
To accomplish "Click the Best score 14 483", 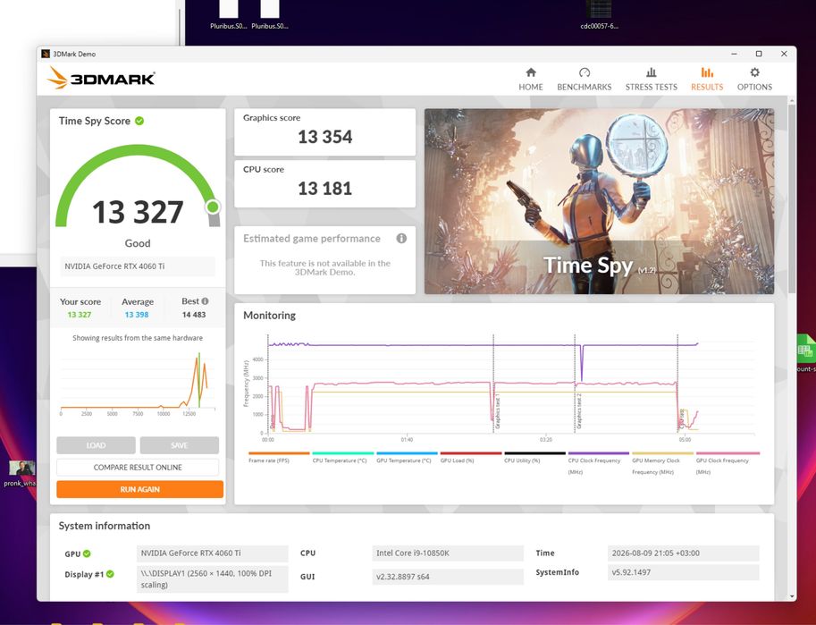I will coord(194,315).
